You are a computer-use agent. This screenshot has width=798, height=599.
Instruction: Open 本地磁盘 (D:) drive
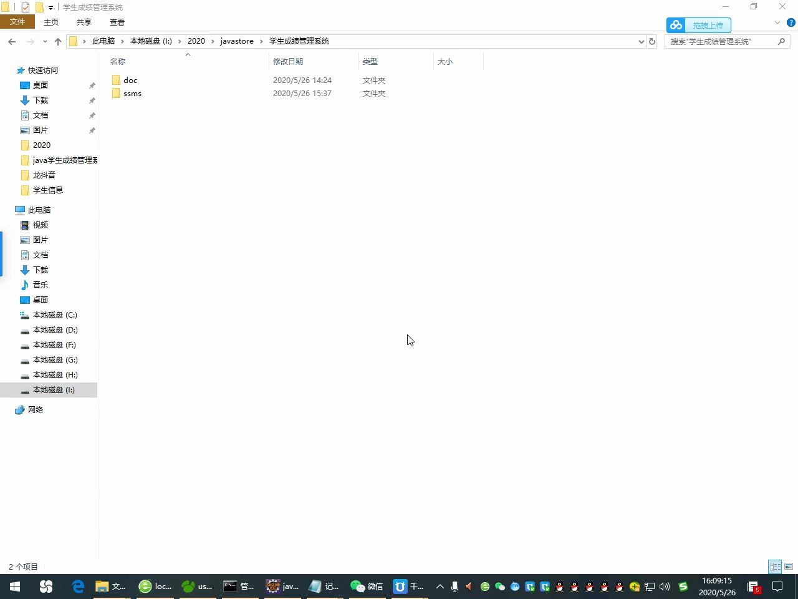pos(55,330)
